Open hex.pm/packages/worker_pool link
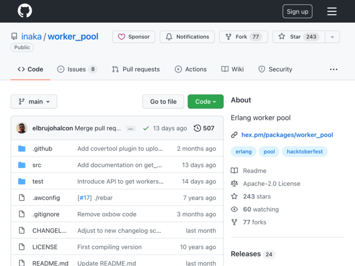Screen dimensions: 355x266 pos(287,135)
